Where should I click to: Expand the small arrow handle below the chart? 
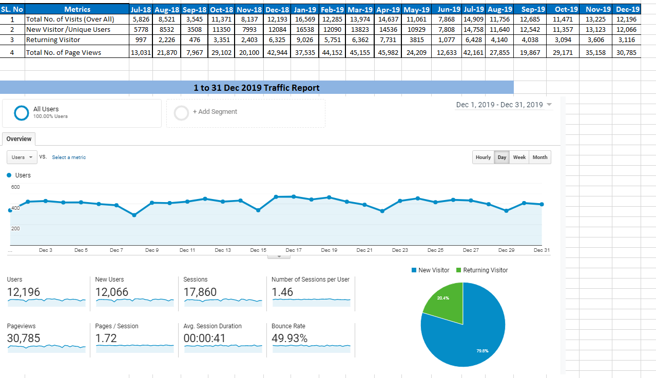coord(279,256)
